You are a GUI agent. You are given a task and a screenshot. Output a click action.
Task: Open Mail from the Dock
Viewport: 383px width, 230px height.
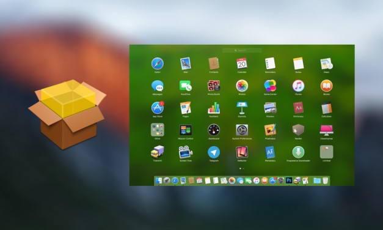183,180
